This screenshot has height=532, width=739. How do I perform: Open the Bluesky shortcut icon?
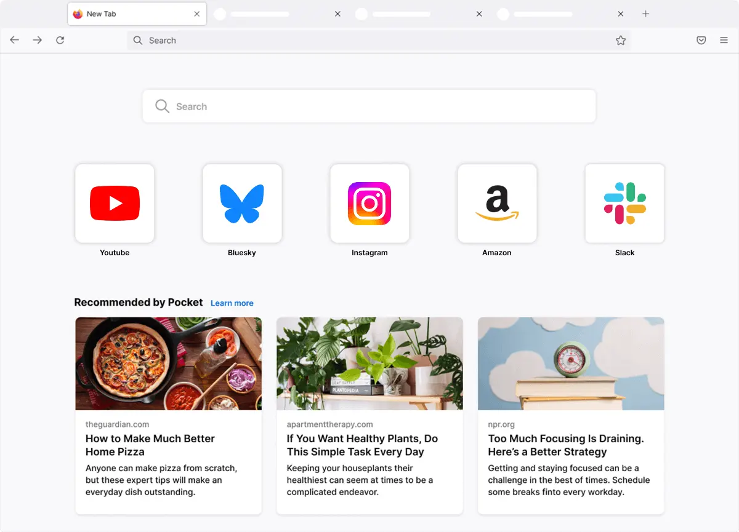coord(242,204)
